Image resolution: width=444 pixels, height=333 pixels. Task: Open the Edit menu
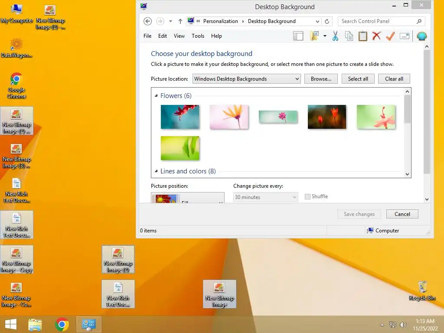click(x=163, y=36)
